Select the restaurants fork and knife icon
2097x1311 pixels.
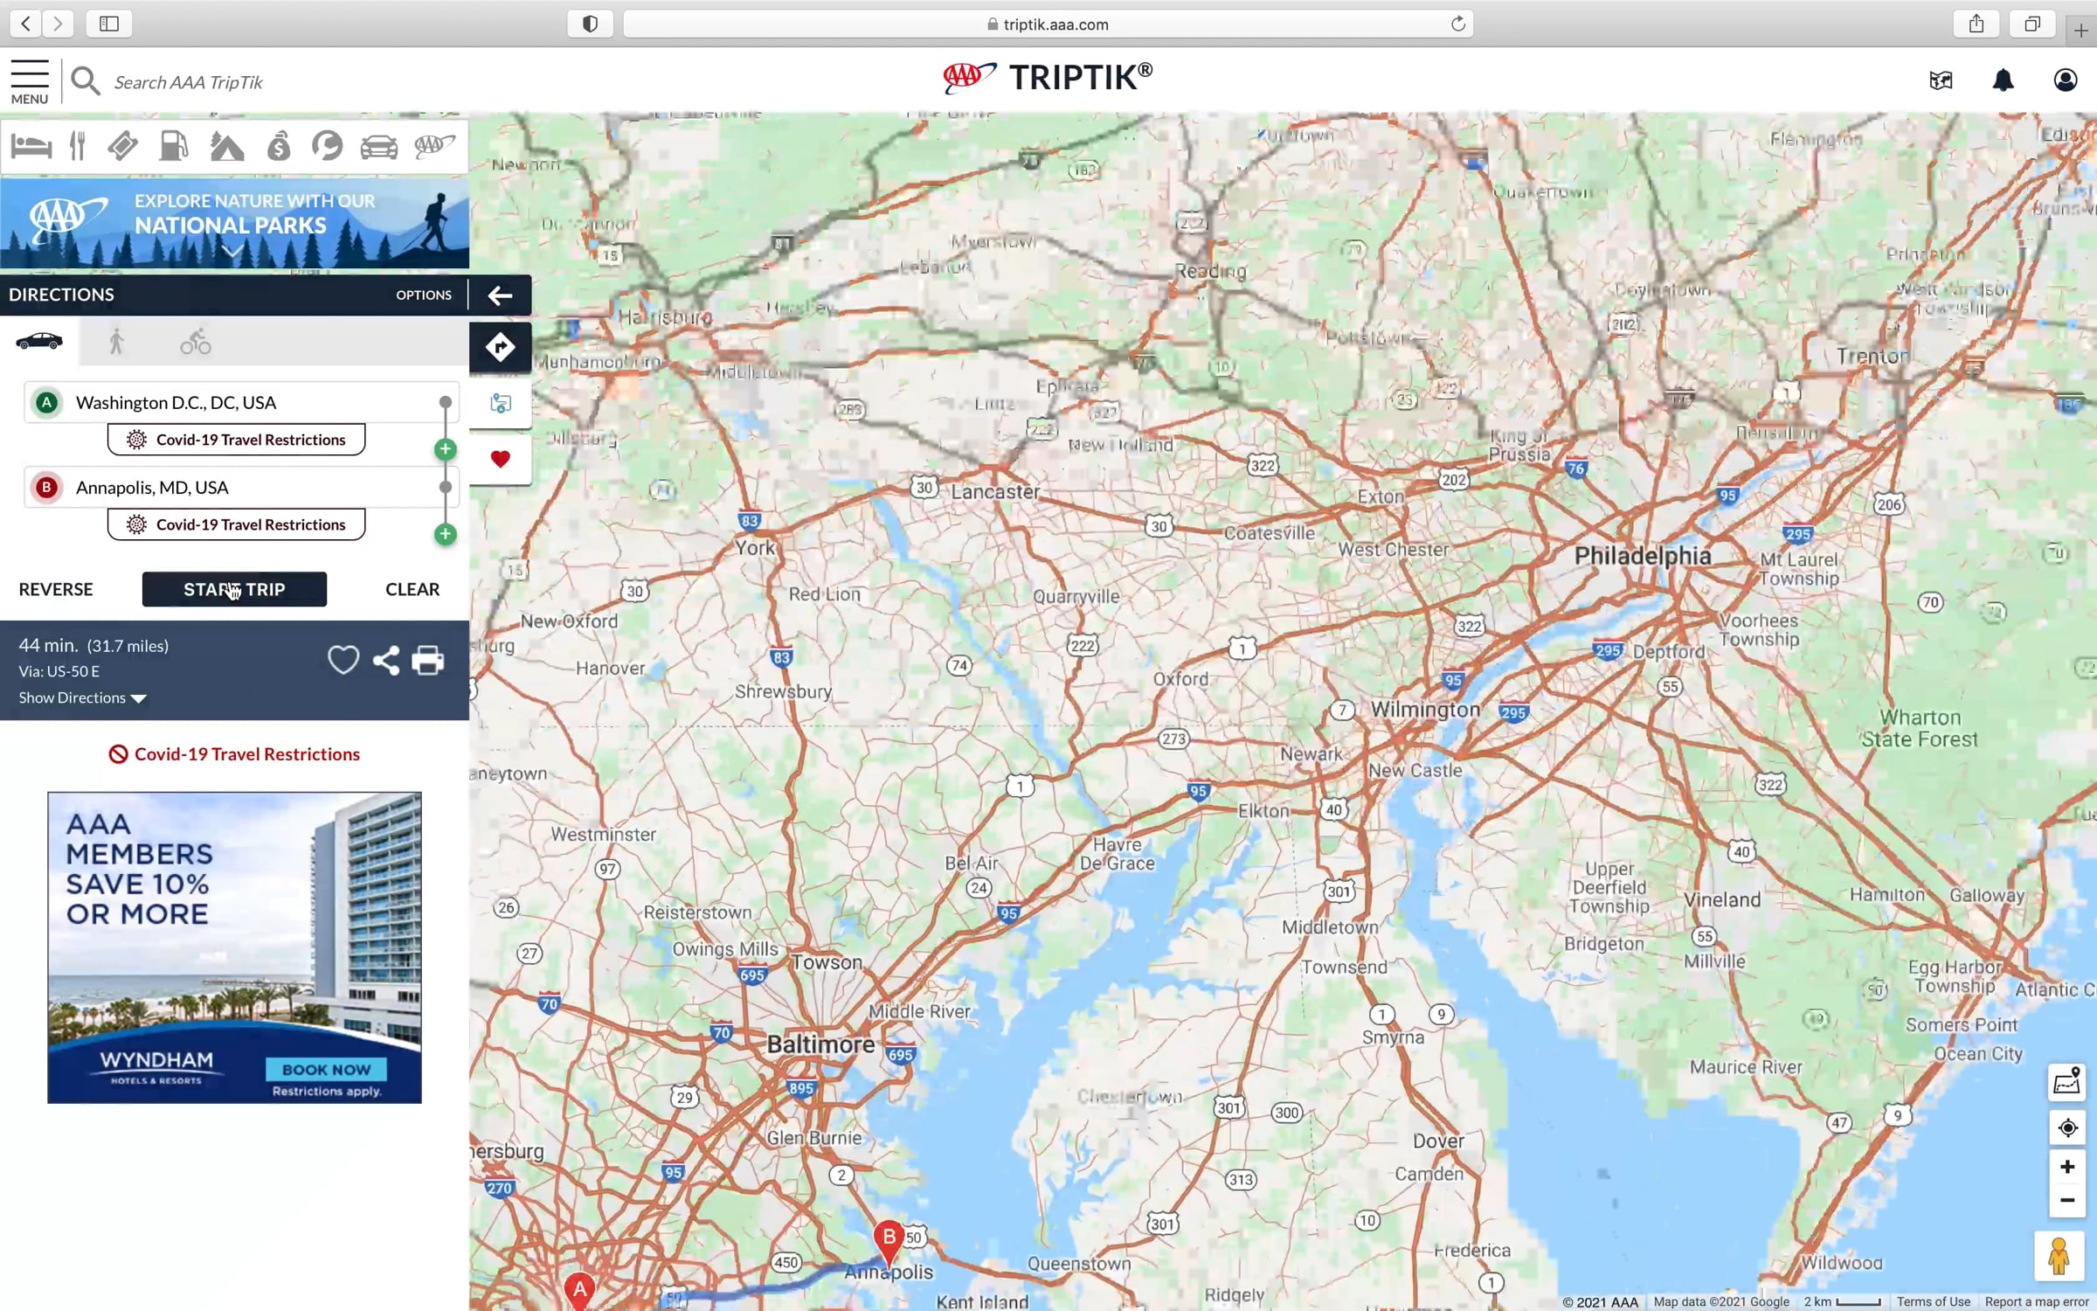78,146
